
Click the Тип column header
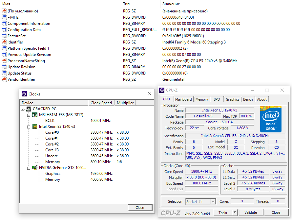pos(140,4)
